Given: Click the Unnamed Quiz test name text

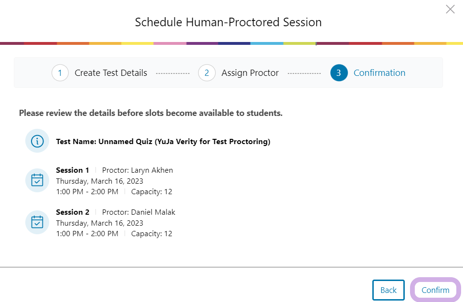Looking at the screenshot, I should (163, 142).
